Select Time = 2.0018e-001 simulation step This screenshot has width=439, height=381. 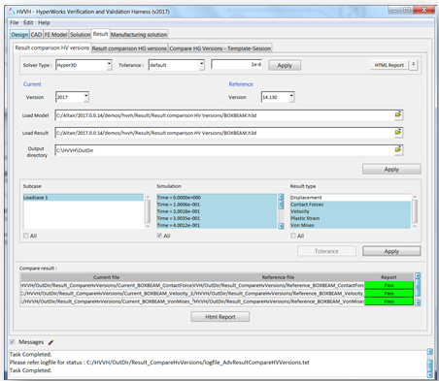(x=217, y=211)
